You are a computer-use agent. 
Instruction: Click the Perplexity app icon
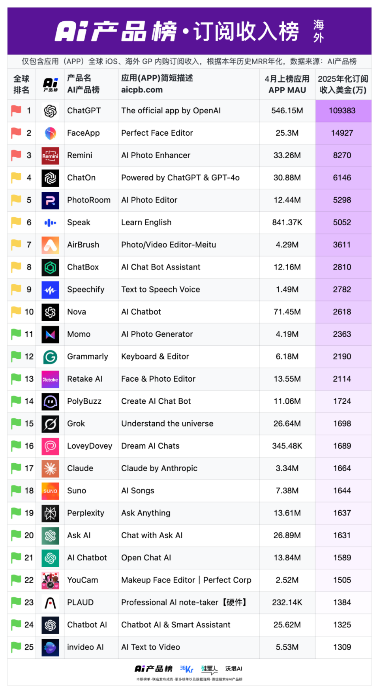tap(50, 513)
